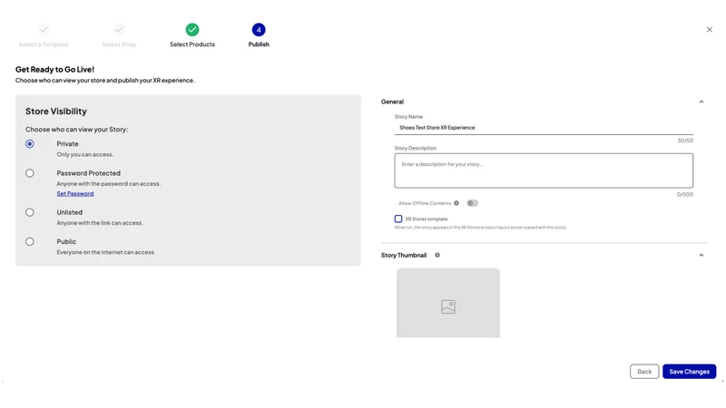
Task: Check the XR Stores template checkbox
Action: (x=398, y=219)
